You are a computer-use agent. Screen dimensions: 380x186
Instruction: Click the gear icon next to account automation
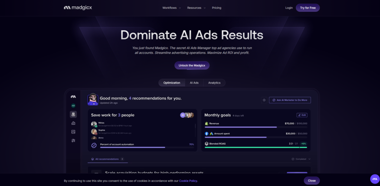tap(94, 145)
